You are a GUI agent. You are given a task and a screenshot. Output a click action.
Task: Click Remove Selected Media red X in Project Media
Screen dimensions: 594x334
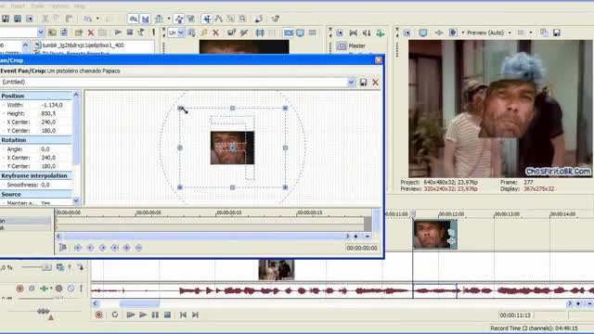pyautogui.click(x=91, y=33)
